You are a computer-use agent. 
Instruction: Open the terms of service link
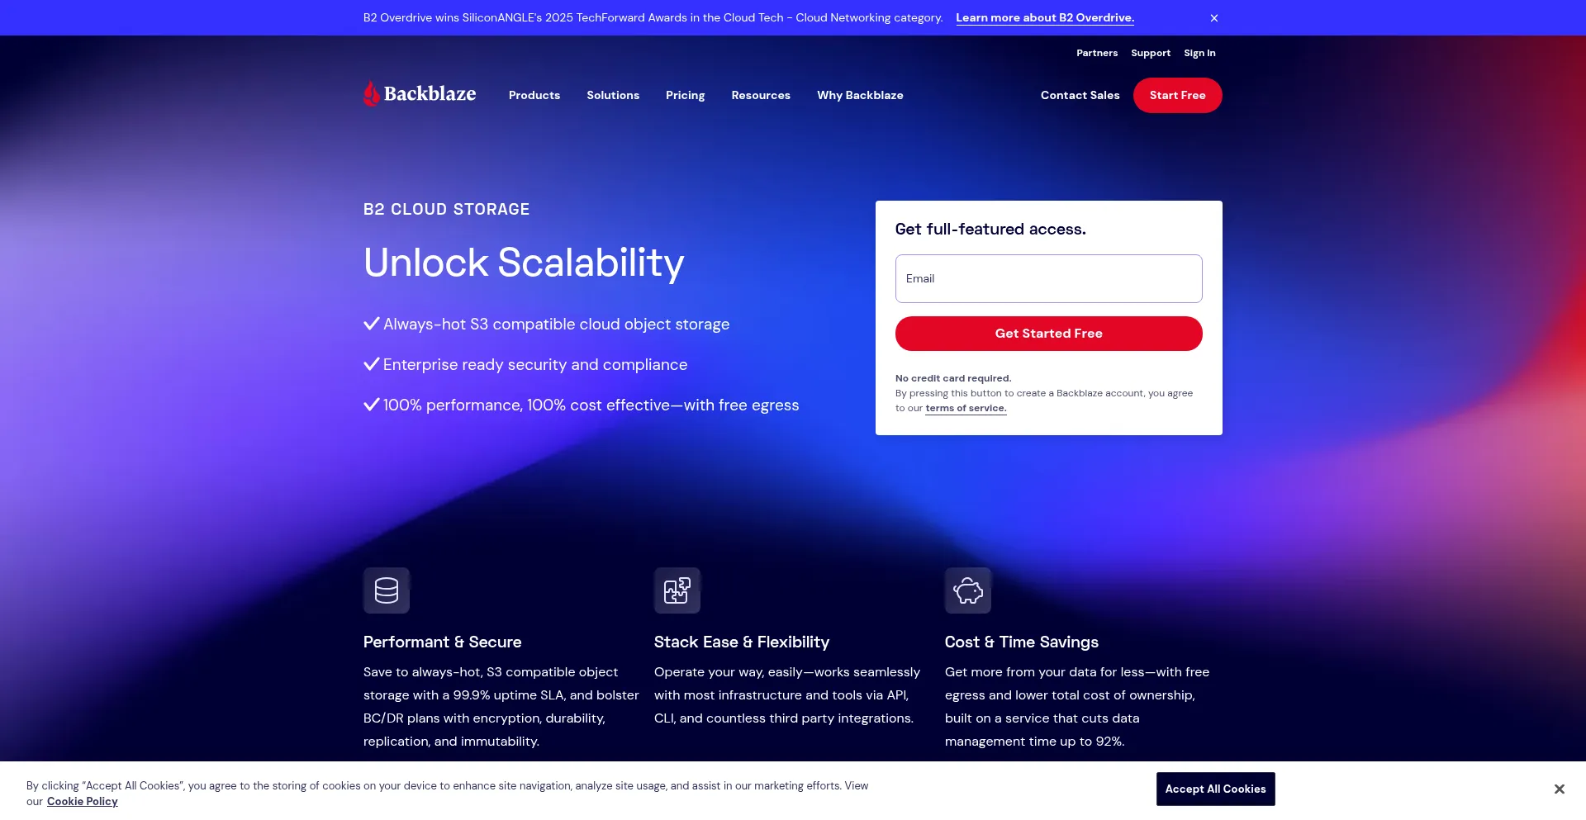pyautogui.click(x=966, y=409)
